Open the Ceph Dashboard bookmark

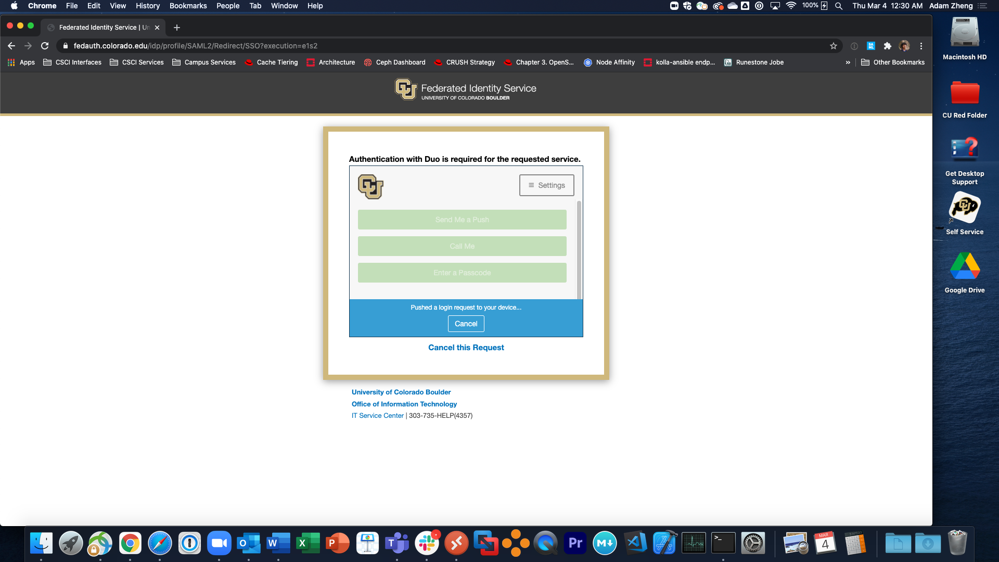tap(394, 62)
